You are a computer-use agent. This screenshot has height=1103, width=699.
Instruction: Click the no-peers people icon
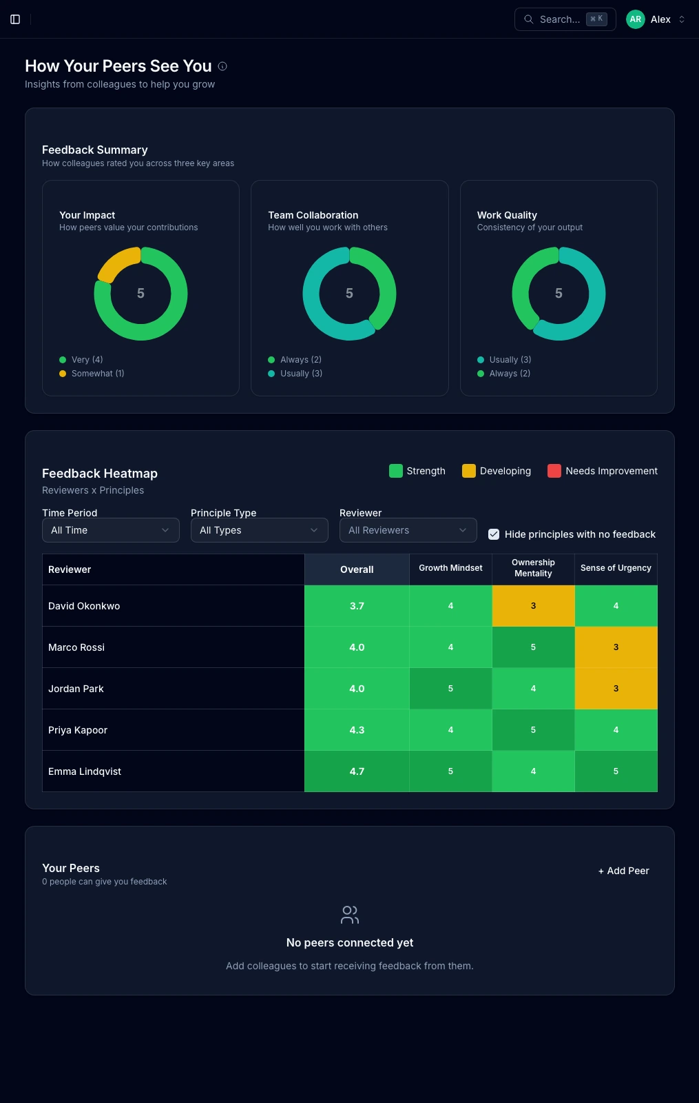[350, 915]
